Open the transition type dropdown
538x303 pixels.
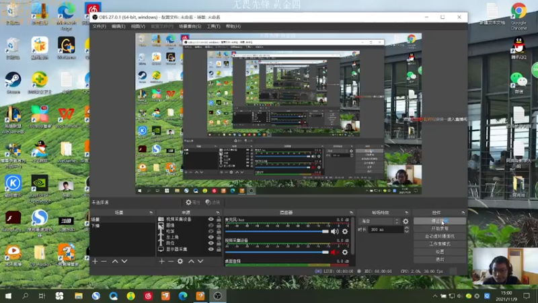point(379,222)
